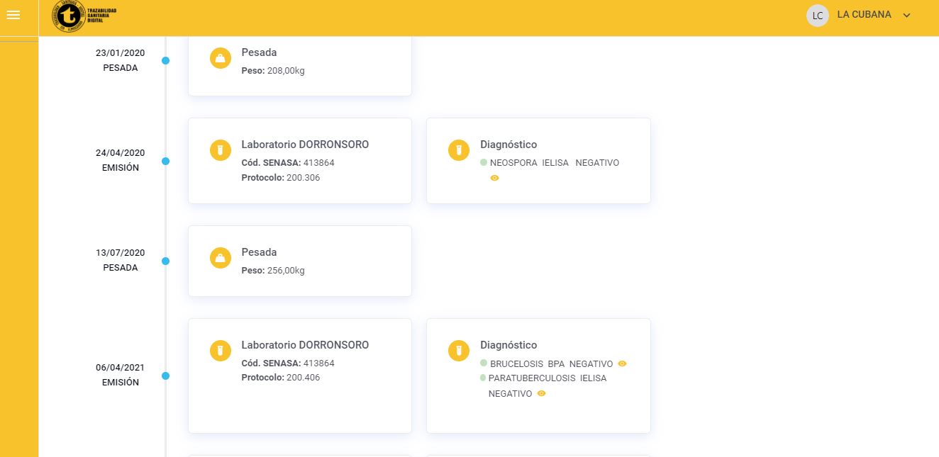939x457 pixels.
Task: Click weight icon on 208,00kg Pesada card
Action: (x=221, y=59)
